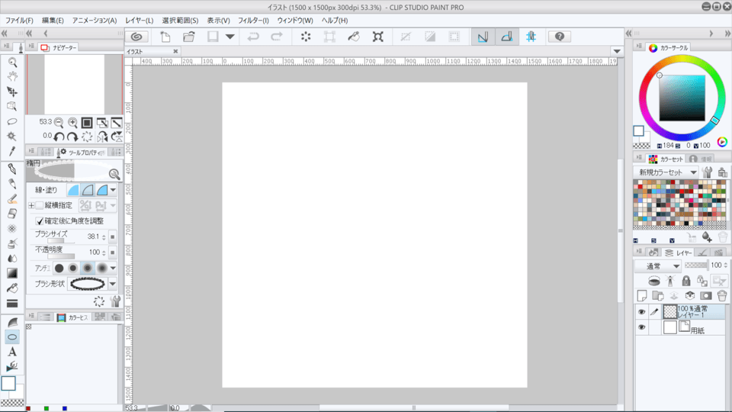Image resolution: width=732 pixels, height=412 pixels.
Task: Open the ブラシ形状 dropdown arrow
Action: pyautogui.click(x=113, y=284)
